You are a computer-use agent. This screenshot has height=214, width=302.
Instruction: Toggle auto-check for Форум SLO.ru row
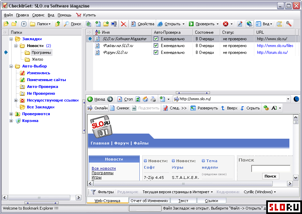click(156, 52)
